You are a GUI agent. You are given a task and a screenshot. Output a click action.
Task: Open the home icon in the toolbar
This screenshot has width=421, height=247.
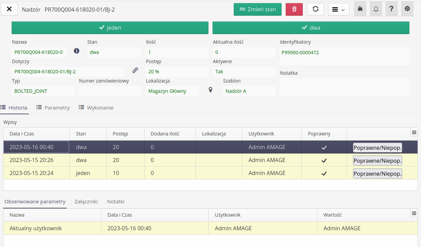pyautogui.click(x=360, y=9)
